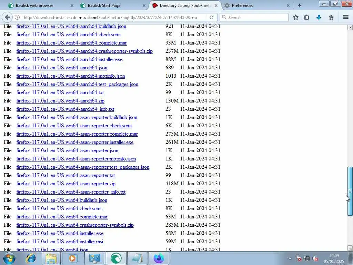Open win64.buildhub.json link
Screen dimensions: 353x265
click(x=62, y=200)
